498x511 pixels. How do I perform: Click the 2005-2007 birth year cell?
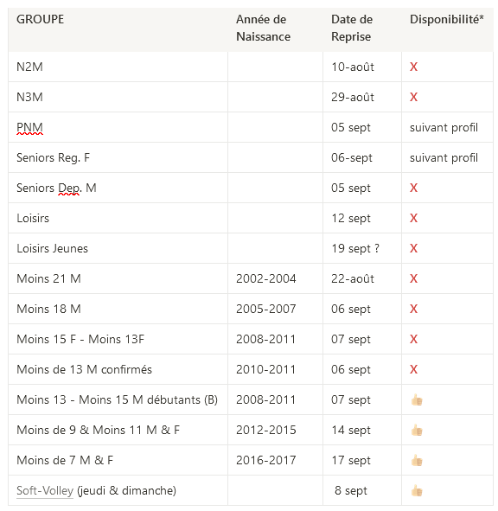tap(276, 309)
